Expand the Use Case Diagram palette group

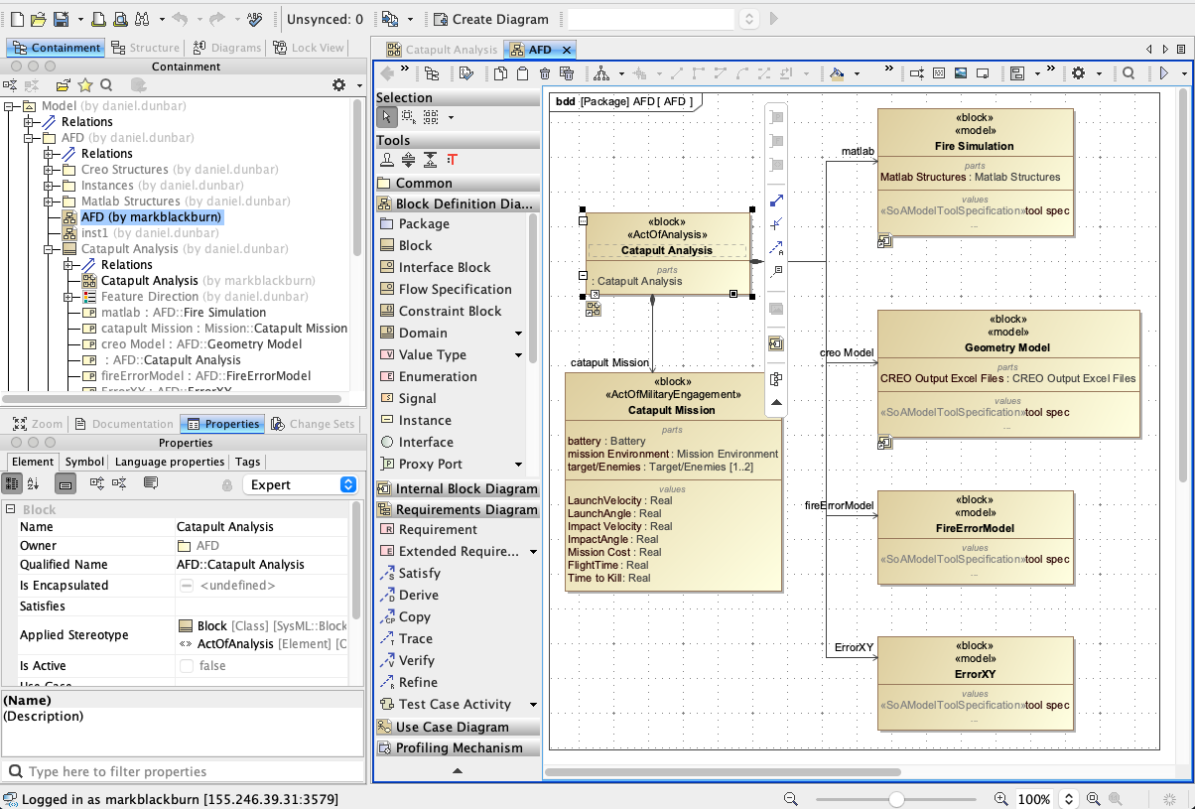pos(452,727)
